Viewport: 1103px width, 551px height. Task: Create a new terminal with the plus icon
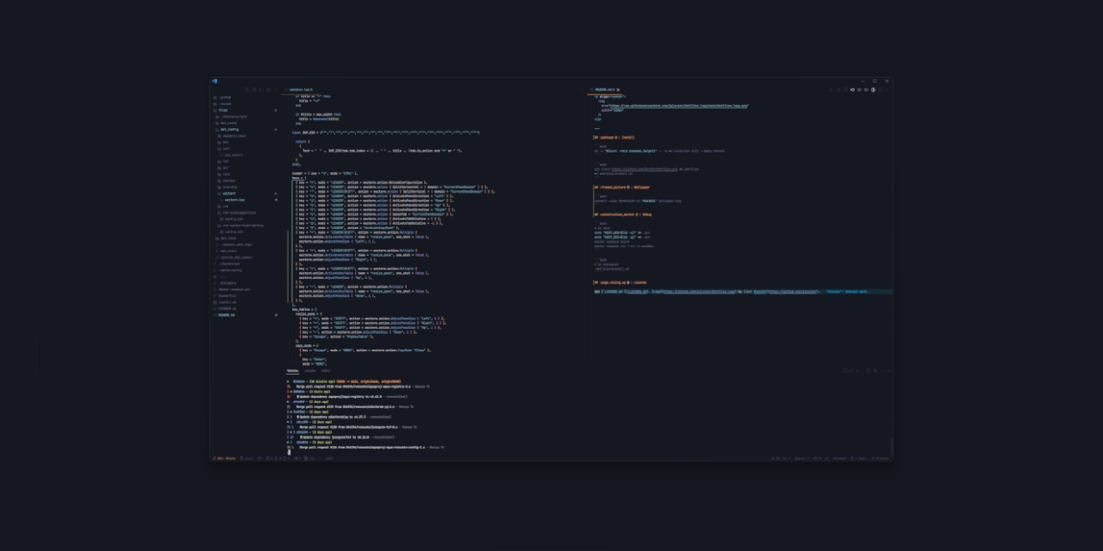857,370
